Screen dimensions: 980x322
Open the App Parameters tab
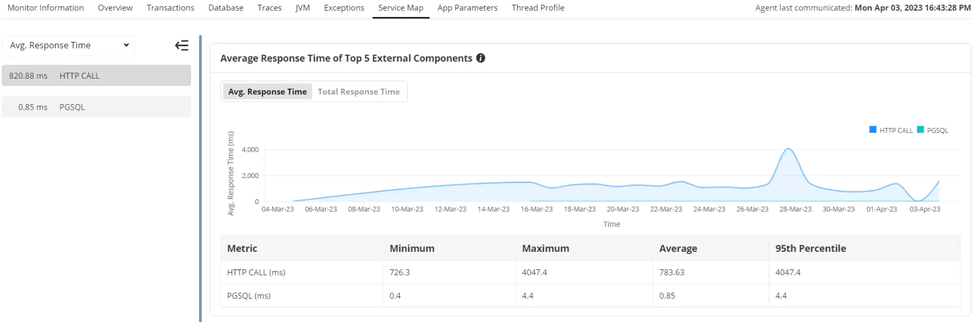(x=467, y=8)
